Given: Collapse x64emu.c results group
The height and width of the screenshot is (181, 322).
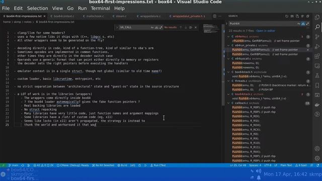Looking at the screenshot, I should coord(228,37).
